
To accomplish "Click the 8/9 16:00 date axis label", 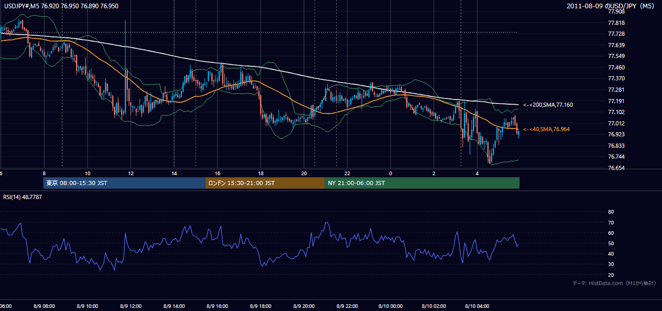I will 218,306.
